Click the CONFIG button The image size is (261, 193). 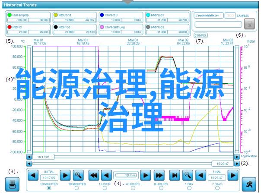click(201, 35)
